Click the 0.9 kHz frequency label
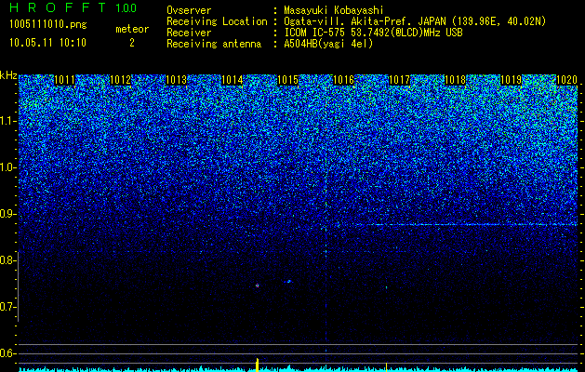 coord(7,214)
